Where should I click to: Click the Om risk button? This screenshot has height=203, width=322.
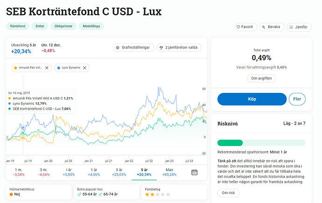click(x=228, y=193)
